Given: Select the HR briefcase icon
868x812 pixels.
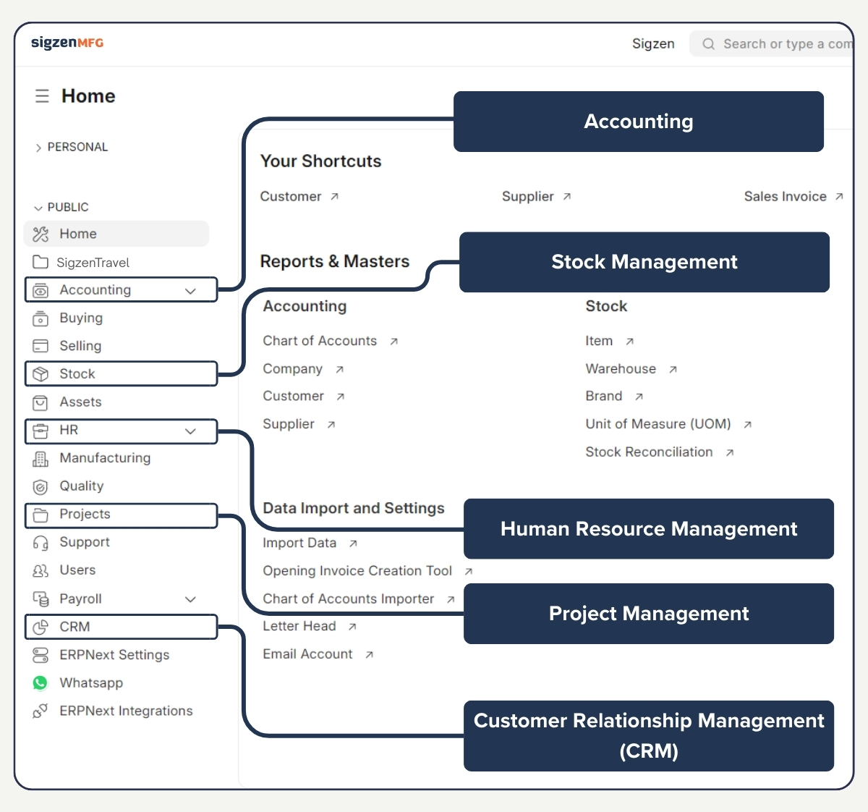Looking at the screenshot, I should click(x=41, y=431).
